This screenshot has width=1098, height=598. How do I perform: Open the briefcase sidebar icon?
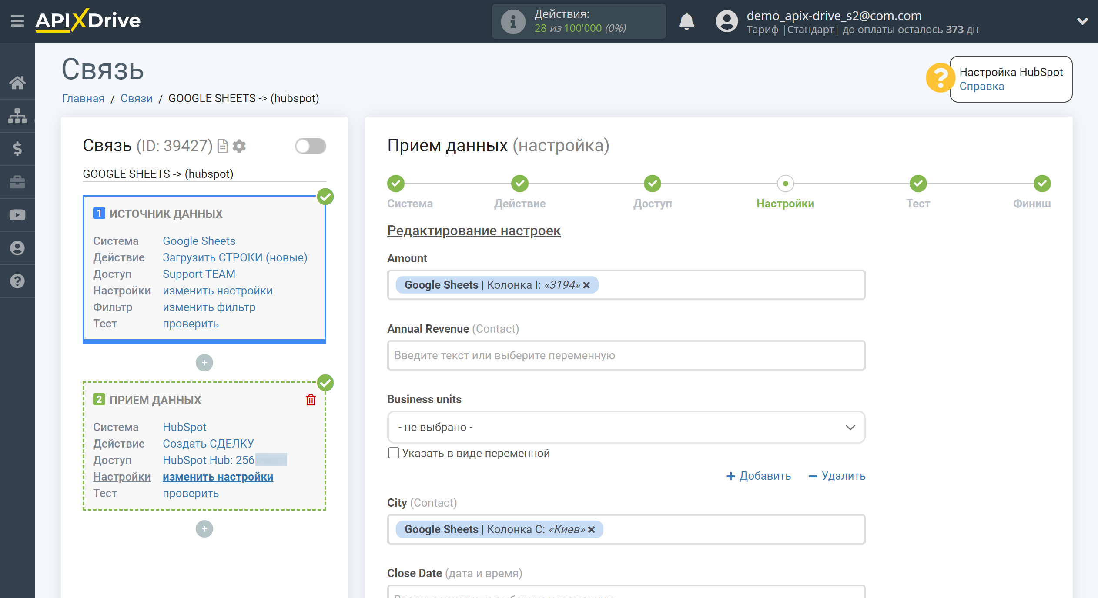[x=17, y=182]
